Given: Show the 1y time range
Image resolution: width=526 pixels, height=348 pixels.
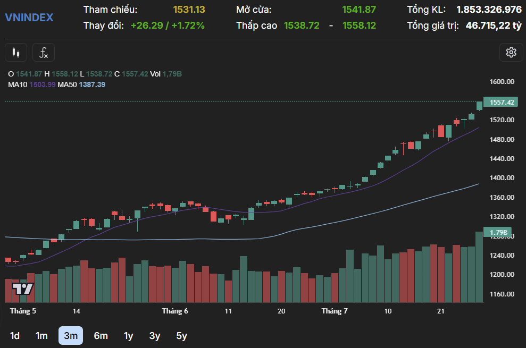Looking at the screenshot, I should click(x=128, y=335).
